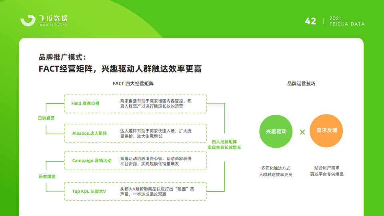The image size is (384, 216).
Task: Click the 2021 FEIGUA DATA header text
Action: pyautogui.click(x=347, y=21)
